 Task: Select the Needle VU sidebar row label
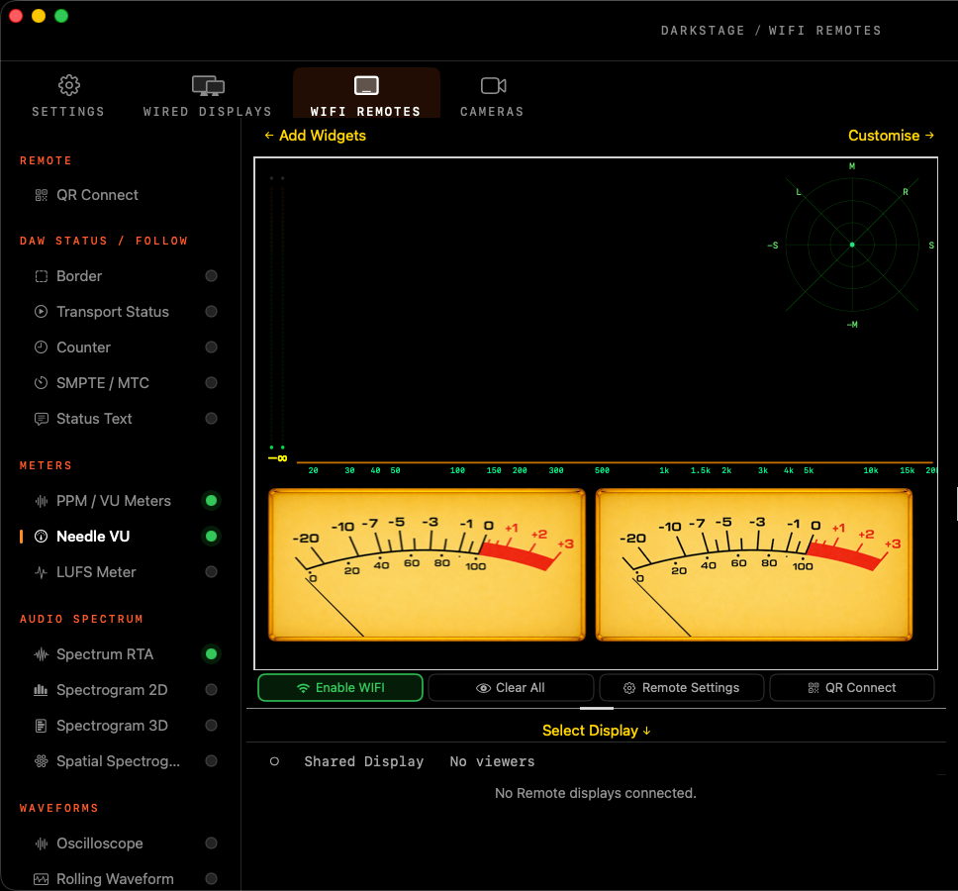(x=93, y=537)
